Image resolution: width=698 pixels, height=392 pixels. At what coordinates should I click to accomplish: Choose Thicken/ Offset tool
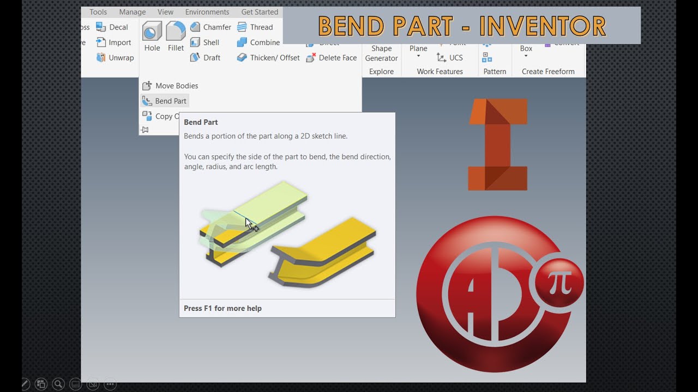click(x=268, y=58)
